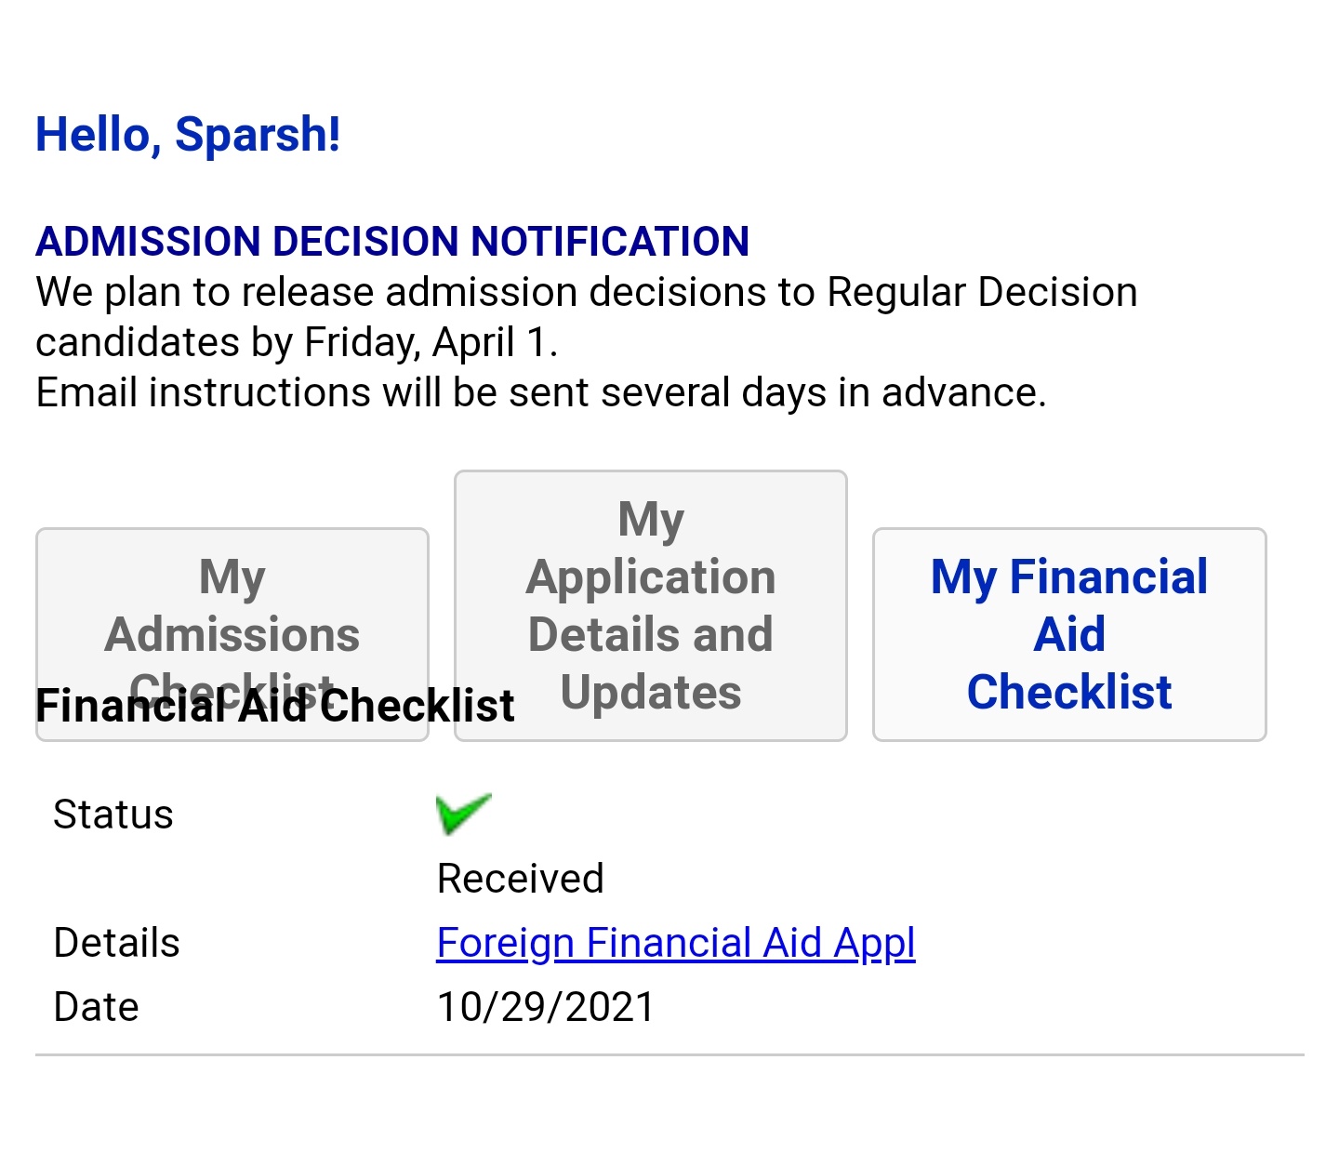
Task: Click the green checkmark status icon
Action: pos(463,814)
